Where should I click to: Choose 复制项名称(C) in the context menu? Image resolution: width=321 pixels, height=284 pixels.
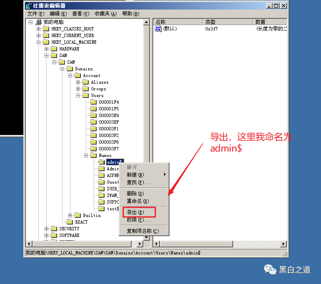(144, 231)
